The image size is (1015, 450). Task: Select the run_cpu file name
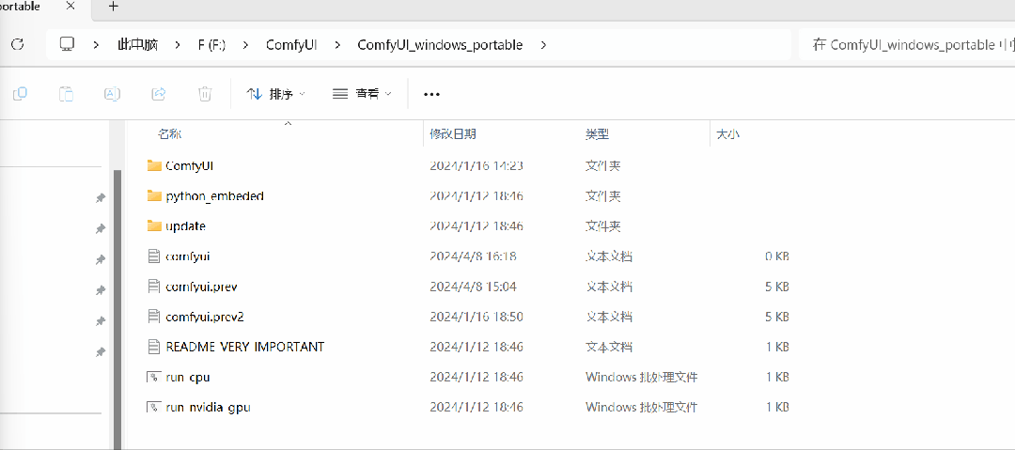[188, 377]
